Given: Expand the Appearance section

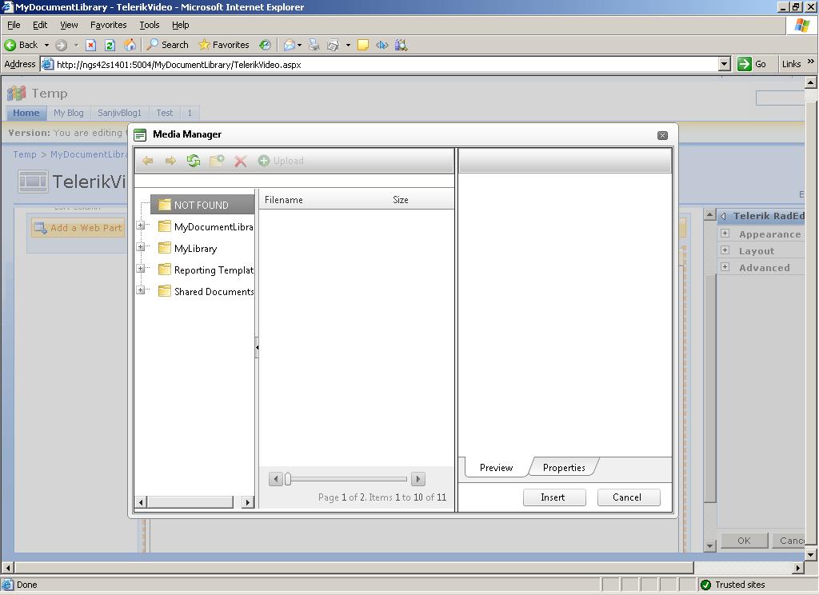Looking at the screenshot, I should [725, 234].
